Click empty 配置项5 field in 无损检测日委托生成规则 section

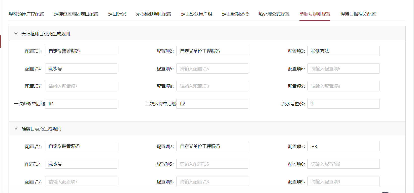(212, 69)
